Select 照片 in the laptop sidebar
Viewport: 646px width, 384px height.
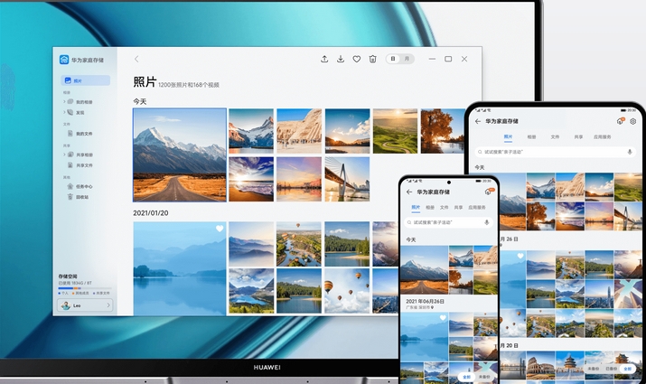click(85, 80)
